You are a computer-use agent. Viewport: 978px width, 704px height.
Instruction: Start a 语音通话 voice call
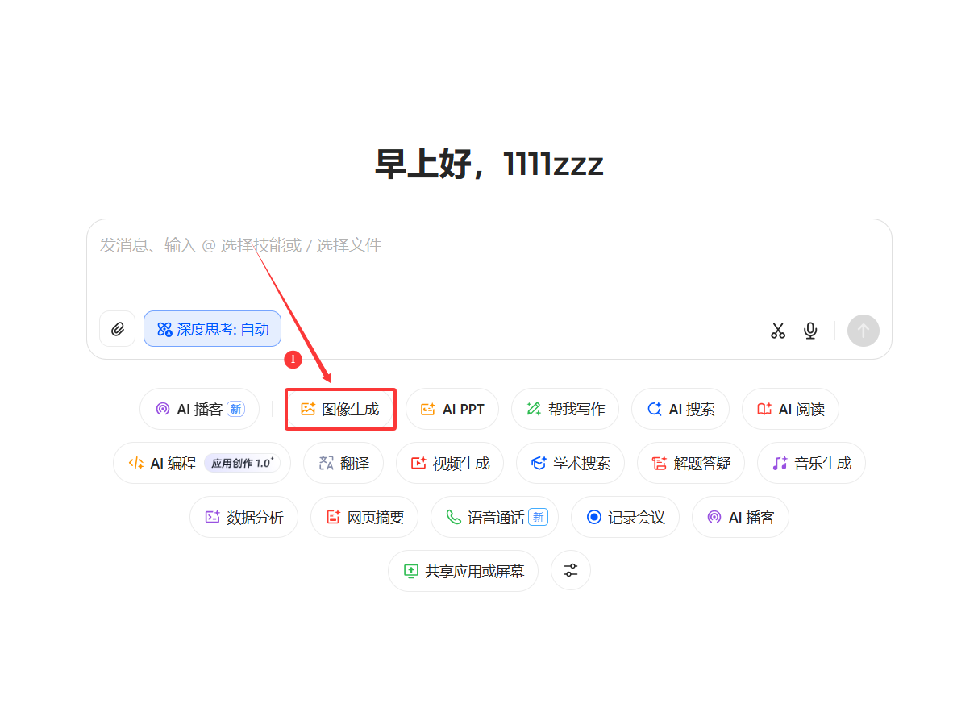click(x=494, y=517)
